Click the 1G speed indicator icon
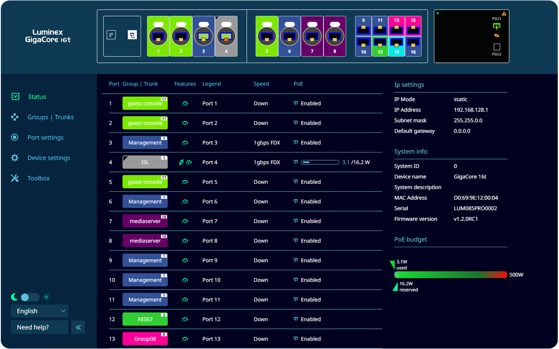Image resolution: width=559 pixels, height=349 pixels. tap(111, 35)
